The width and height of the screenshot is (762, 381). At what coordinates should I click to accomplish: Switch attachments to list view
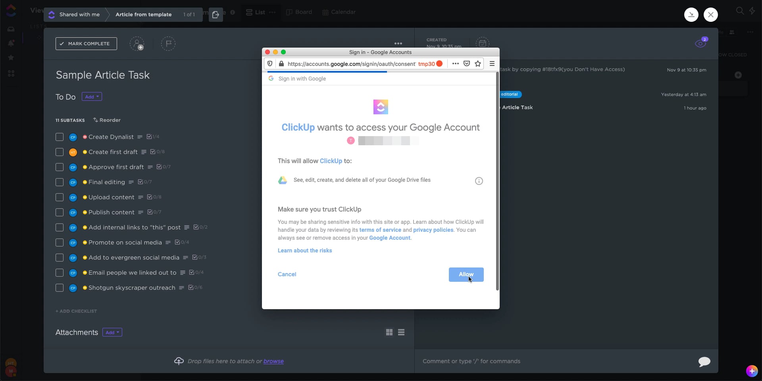pos(401,332)
